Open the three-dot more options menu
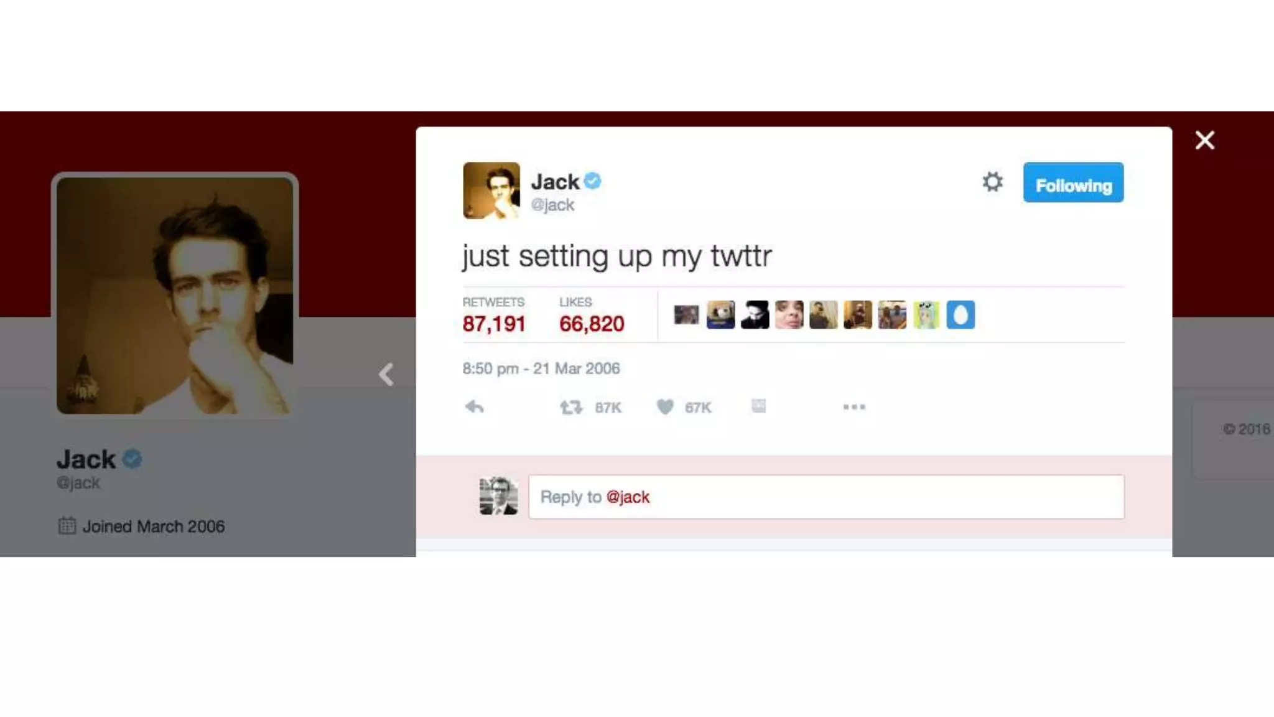The image size is (1274, 717). click(854, 407)
